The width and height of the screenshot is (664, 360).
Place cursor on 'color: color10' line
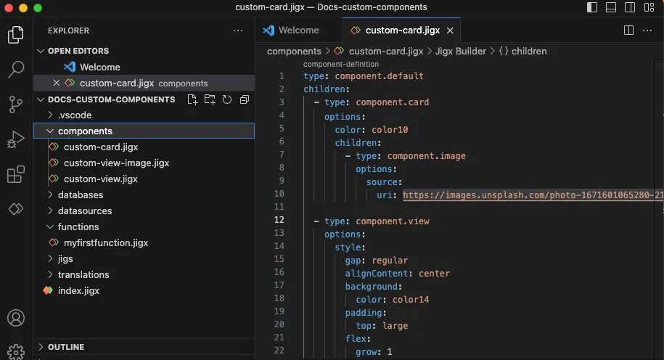click(372, 130)
